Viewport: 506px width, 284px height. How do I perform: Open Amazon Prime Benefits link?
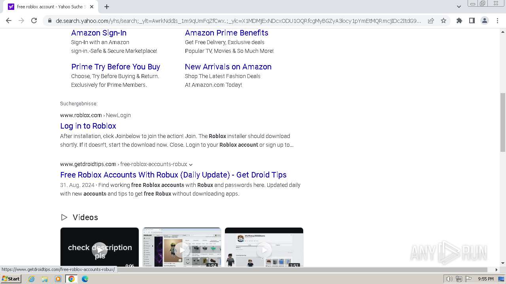click(227, 33)
